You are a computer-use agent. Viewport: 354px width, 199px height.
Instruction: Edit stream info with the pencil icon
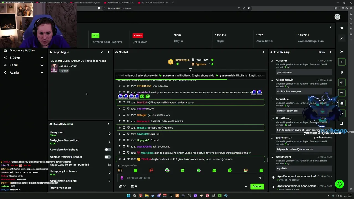pos(102,52)
